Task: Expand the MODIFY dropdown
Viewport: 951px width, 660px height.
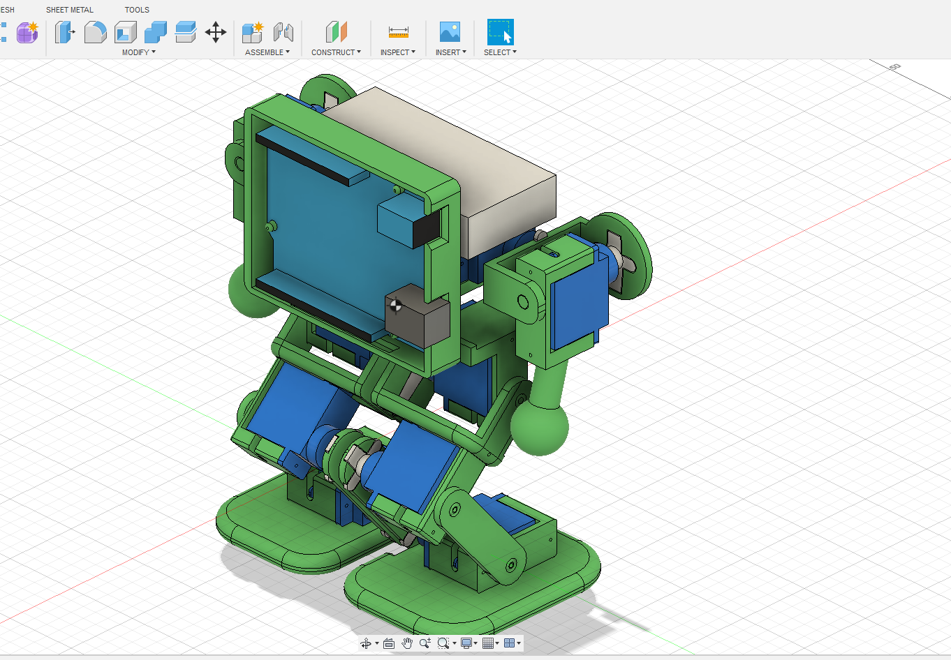Action: 140,52
